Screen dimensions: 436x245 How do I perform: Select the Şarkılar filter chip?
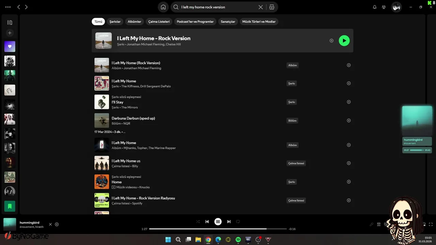click(115, 21)
